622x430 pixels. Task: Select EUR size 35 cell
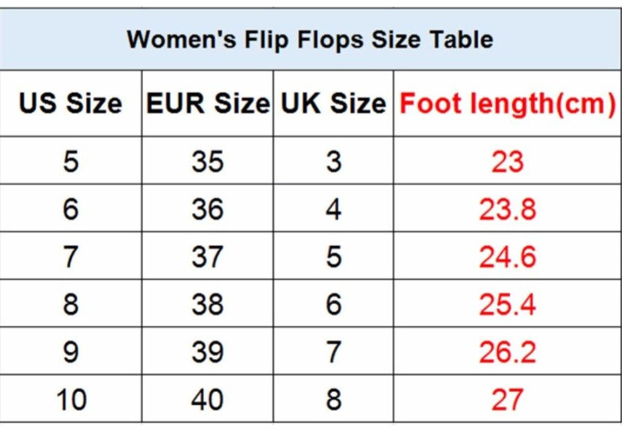(x=208, y=162)
